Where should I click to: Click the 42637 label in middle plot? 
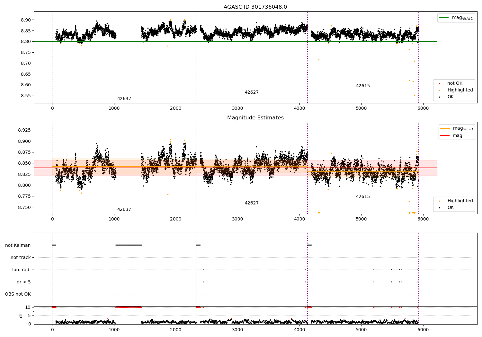click(124, 210)
